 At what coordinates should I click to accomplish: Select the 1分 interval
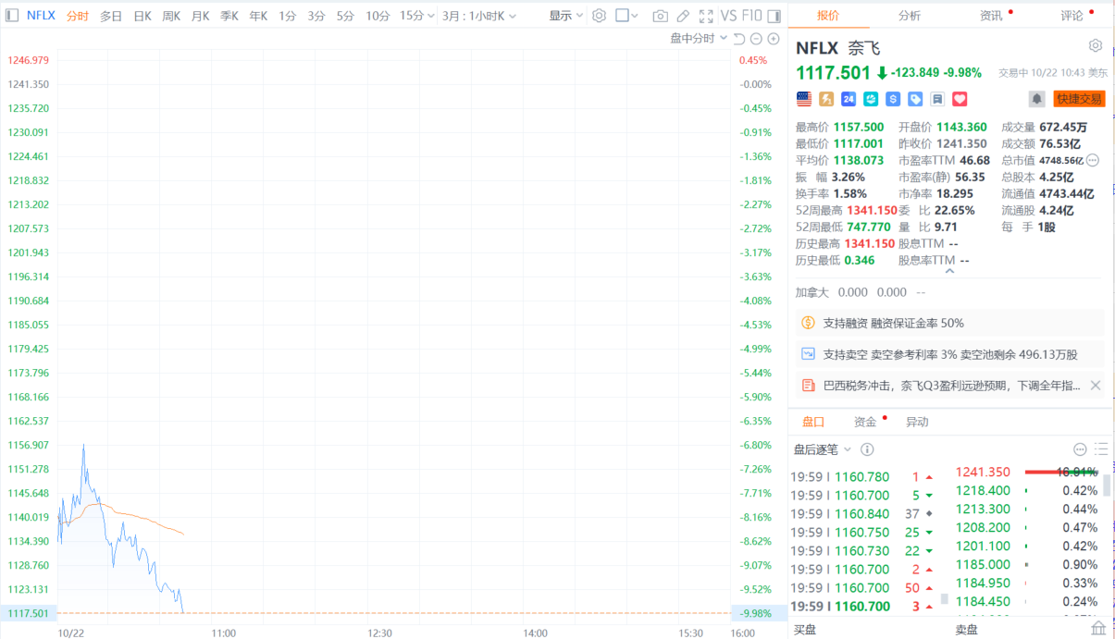coord(288,16)
